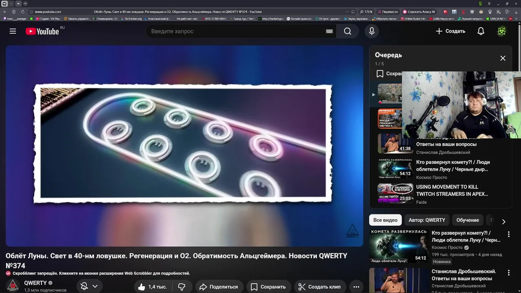Open the QWERTY channel avatar
The image size is (521, 293).
point(13,286)
